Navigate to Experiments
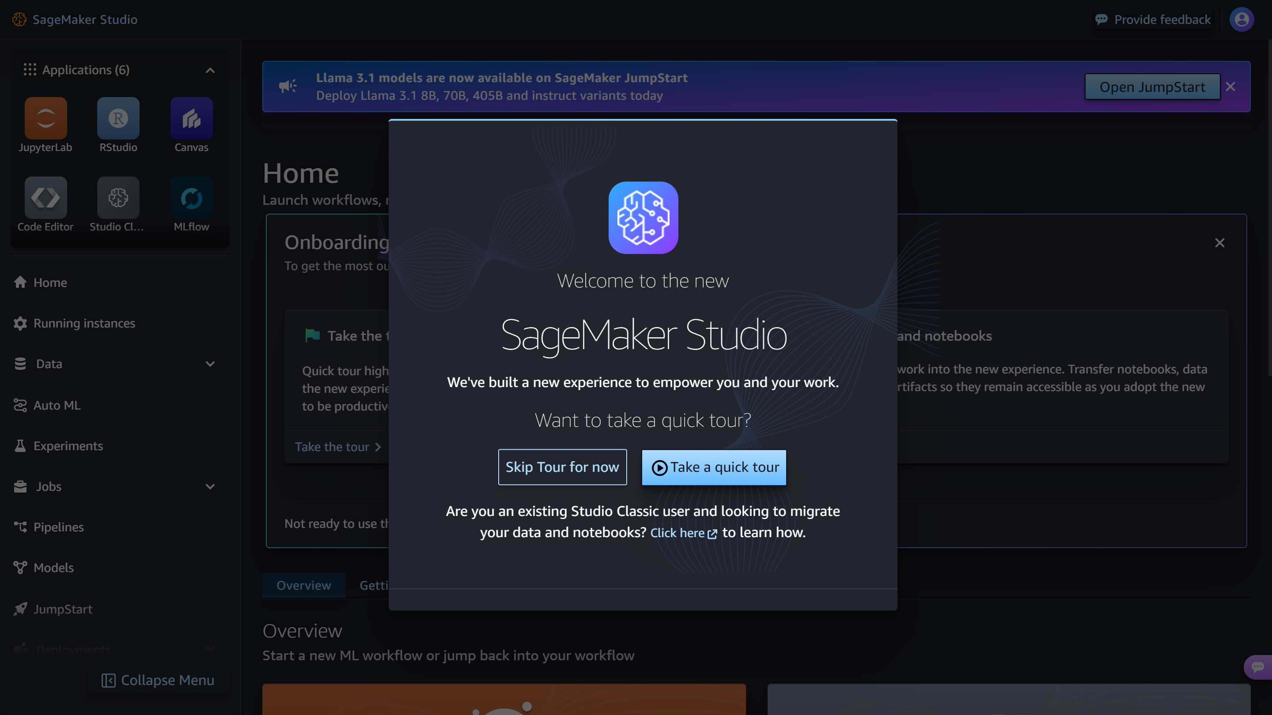The image size is (1272, 715). pyautogui.click(x=68, y=446)
